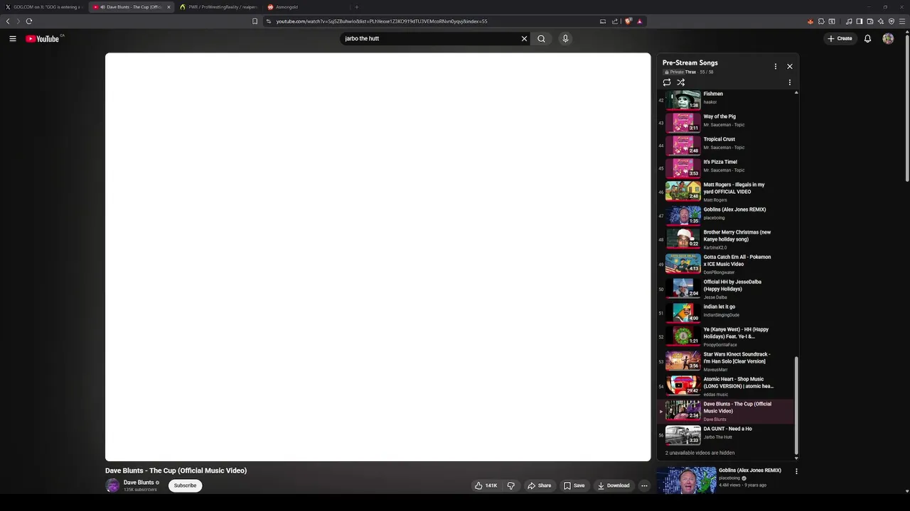
Task: Download the video
Action: pyautogui.click(x=614, y=485)
